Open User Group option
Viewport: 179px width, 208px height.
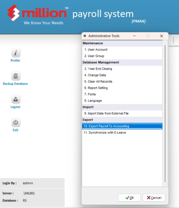[x=94, y=56]
